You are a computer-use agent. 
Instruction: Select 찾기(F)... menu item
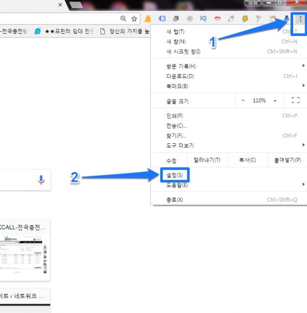pos(229,136)
